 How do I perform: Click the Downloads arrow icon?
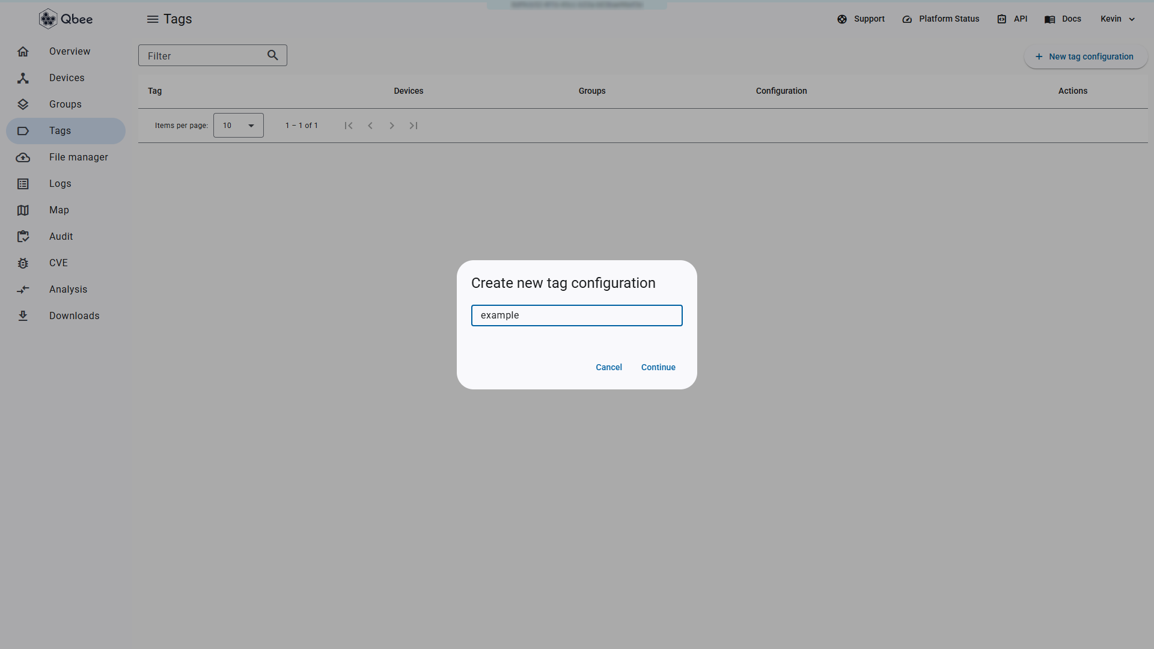[x=23, y=316]
